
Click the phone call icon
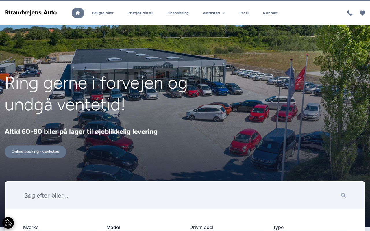(350, 13)
